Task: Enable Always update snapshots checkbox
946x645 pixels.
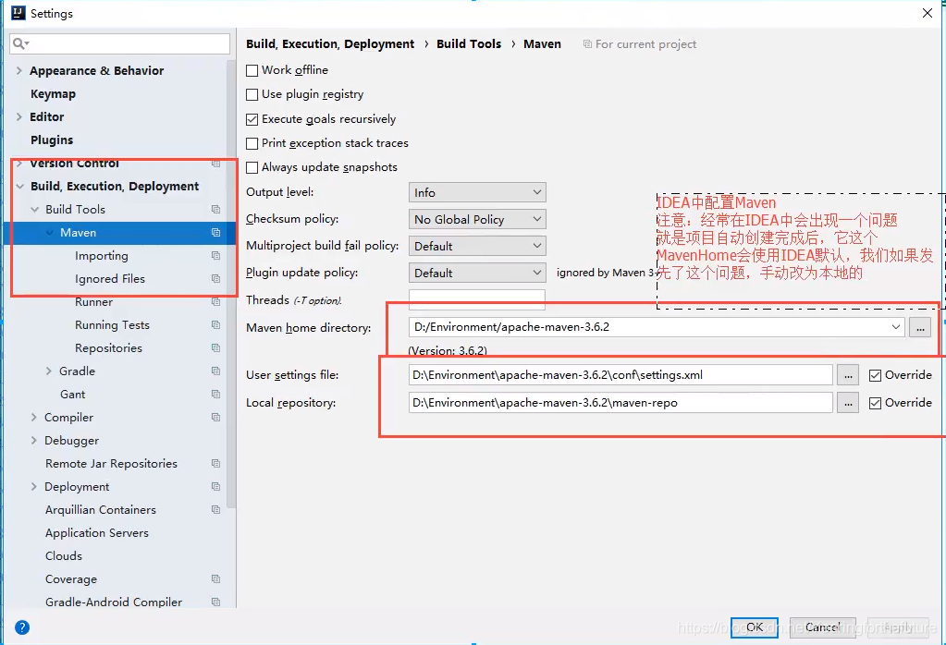Action: (x=252, y=167)
